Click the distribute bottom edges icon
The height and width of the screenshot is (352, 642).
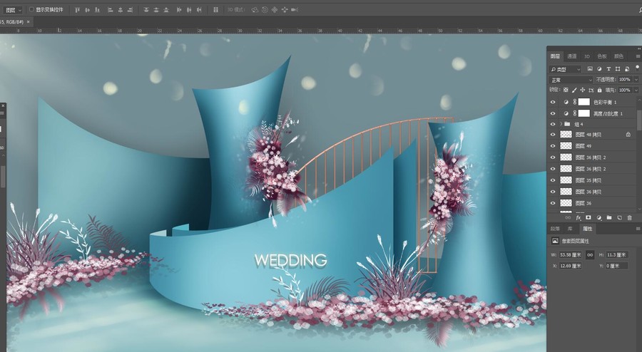[165, 10]
